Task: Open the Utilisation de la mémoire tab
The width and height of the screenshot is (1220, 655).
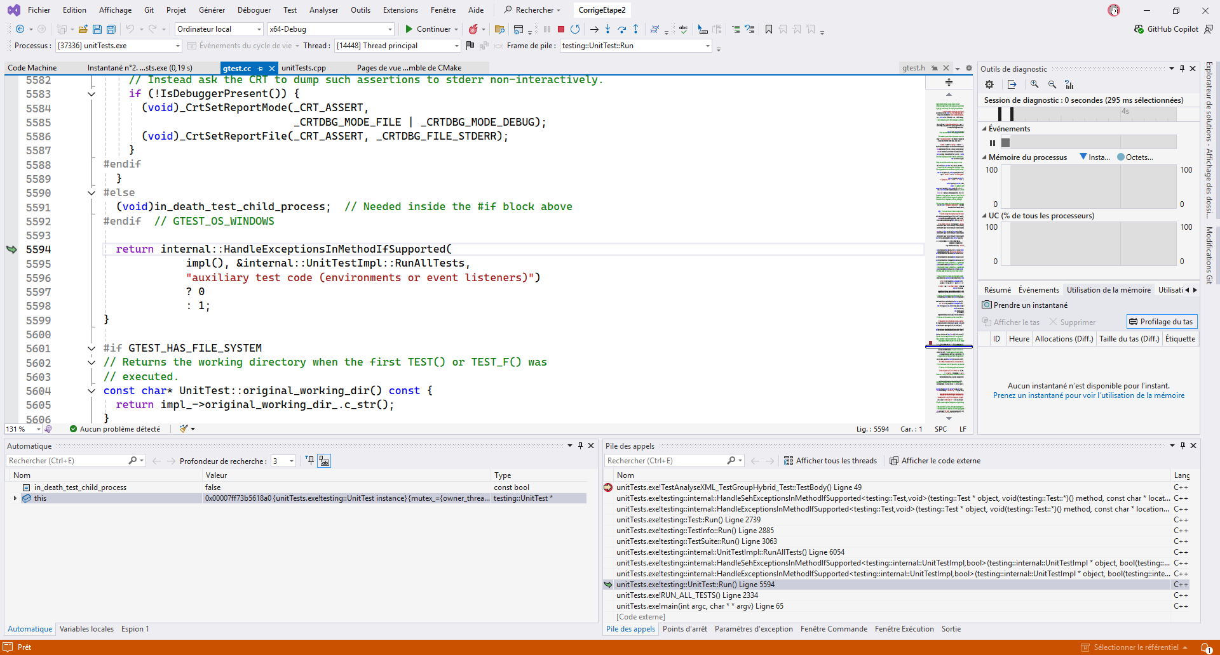Action: [1108, 290]
